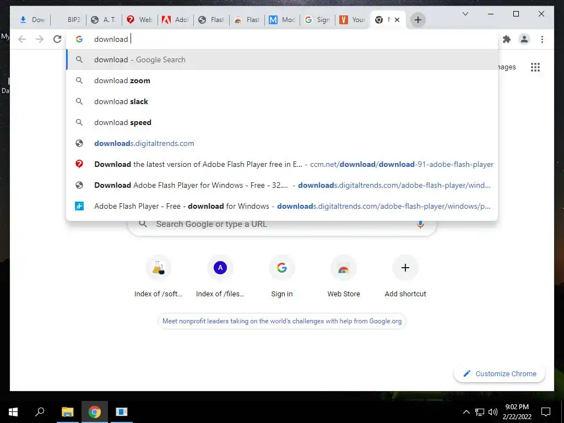Open the network status tray icon
Viewport: 564px width, 423px height.
pyautogui.click(x=480, y=412)
